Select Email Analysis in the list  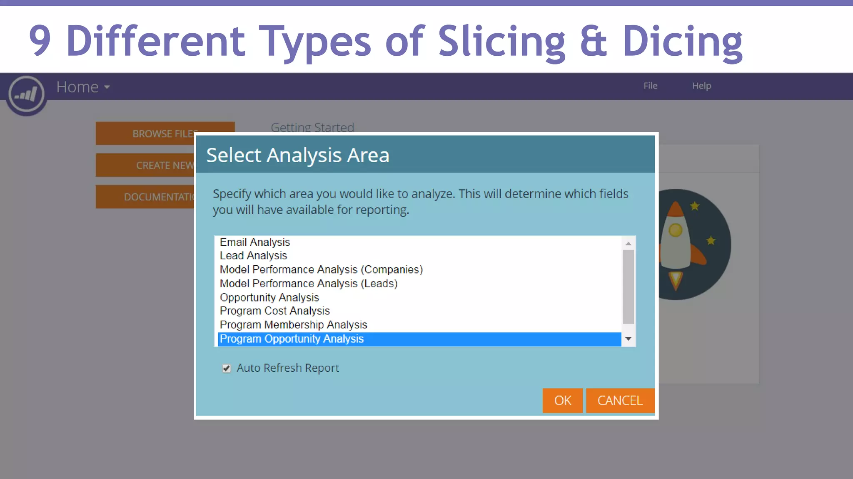click(419, 242)
